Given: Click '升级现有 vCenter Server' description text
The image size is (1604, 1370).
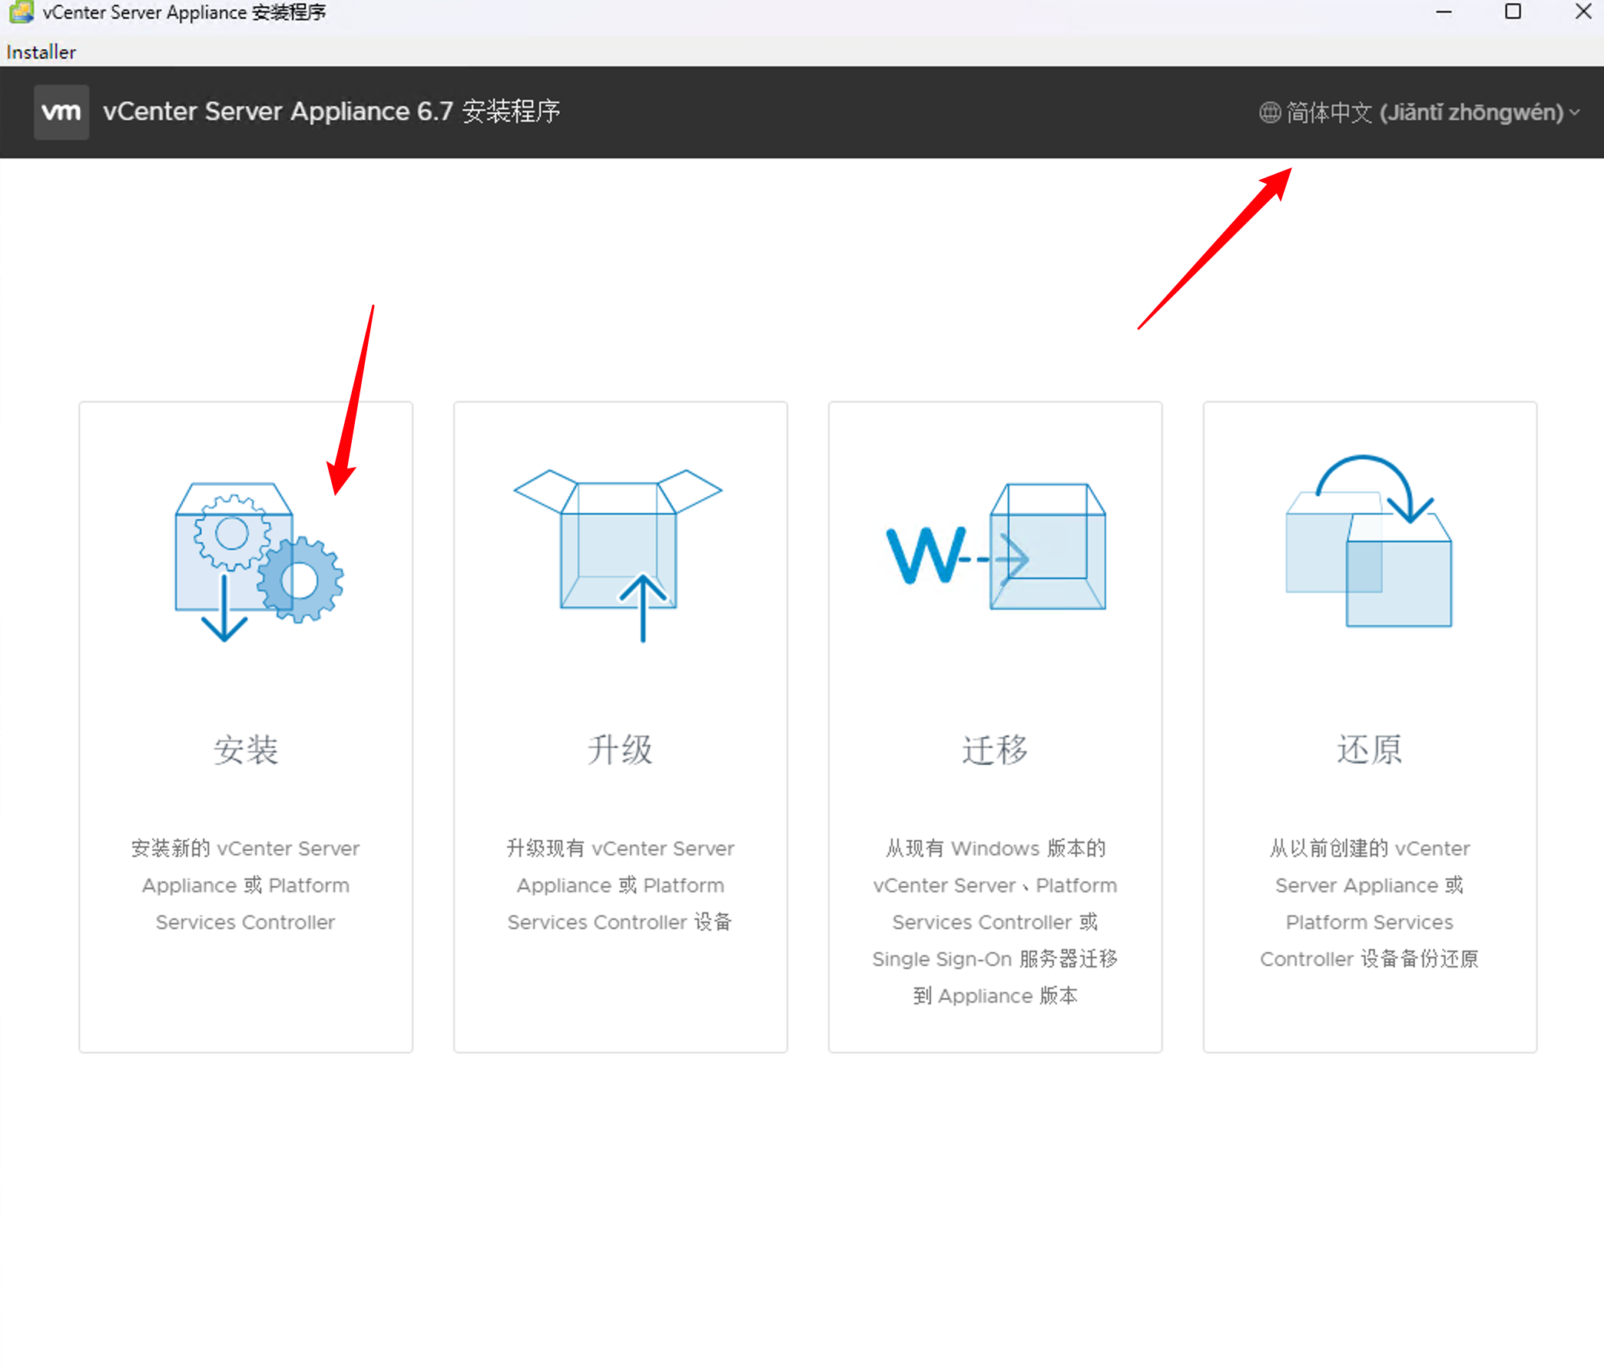Looking at the screenshot, I should (x=620, y=849).
